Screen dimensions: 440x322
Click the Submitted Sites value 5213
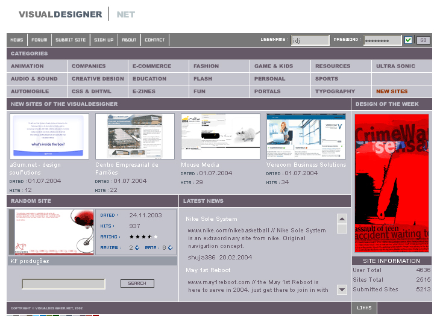coord(423,289)
